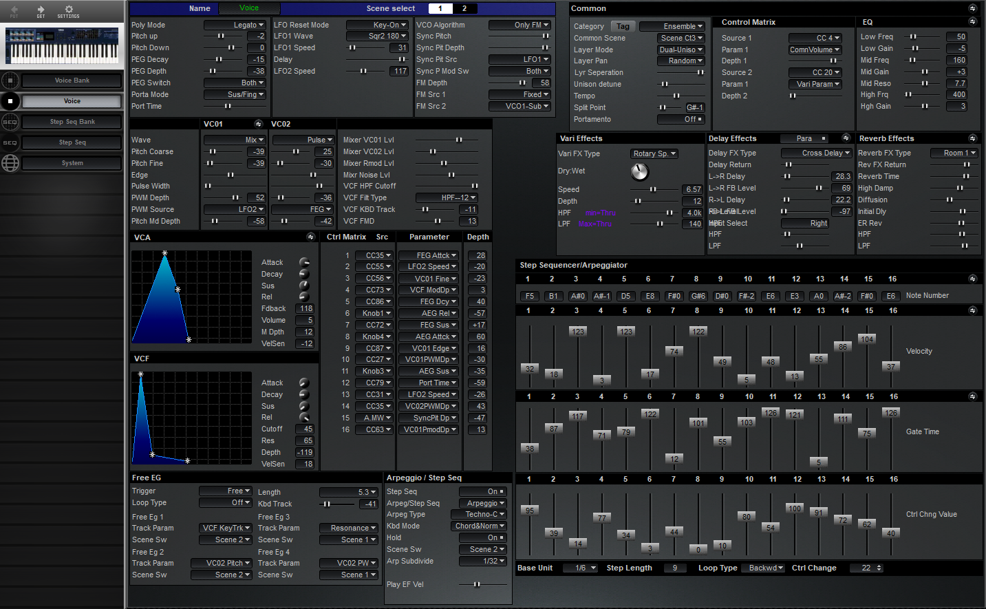Click the swap icon in Delay Effects header
Screen dimensions: 986x609
pyautogui.click(x=846, y=138)
